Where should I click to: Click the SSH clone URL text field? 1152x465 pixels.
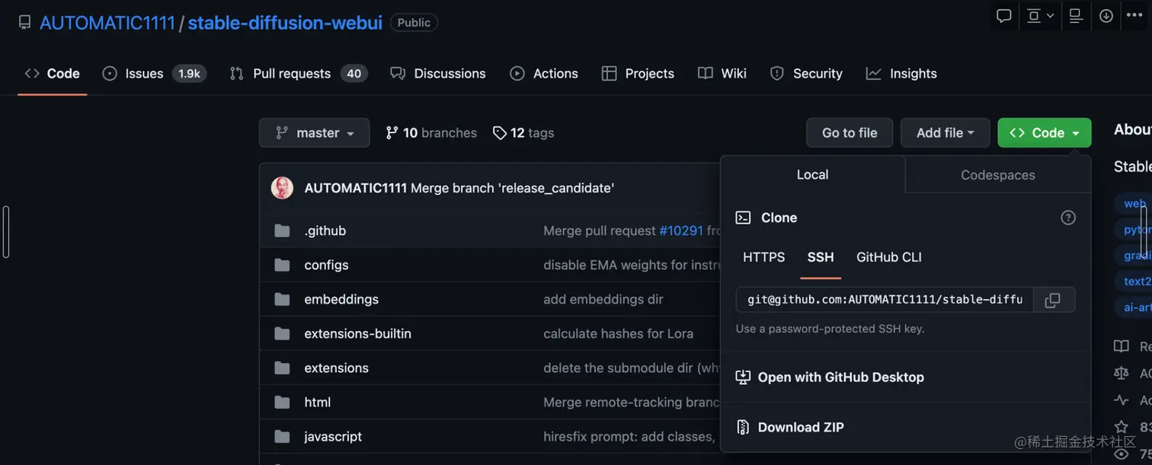click(884, 300)
